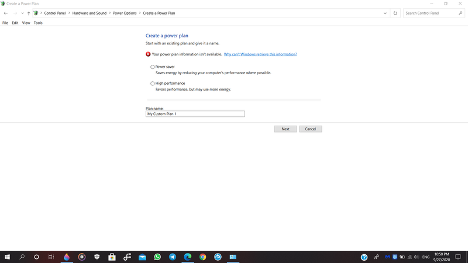Image resolution: width=468 pixels, height=263 pixels.
Task: Go to Power Options breadcrumb
Action: coord(125,13)
